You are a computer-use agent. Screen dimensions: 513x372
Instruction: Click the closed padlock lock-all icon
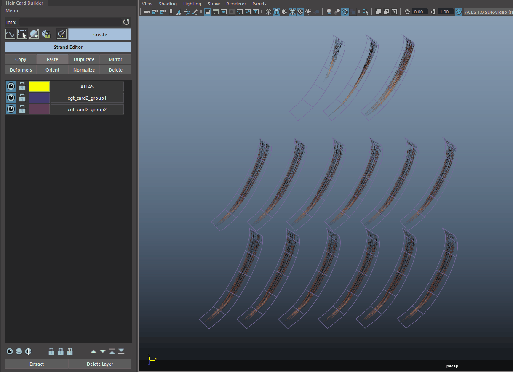point(61,351)
